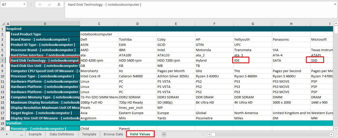Screen dimensions: 338x138
Task: Select the Intel processor brand cell
Action: pyautogui.click(x=176, y=50)
